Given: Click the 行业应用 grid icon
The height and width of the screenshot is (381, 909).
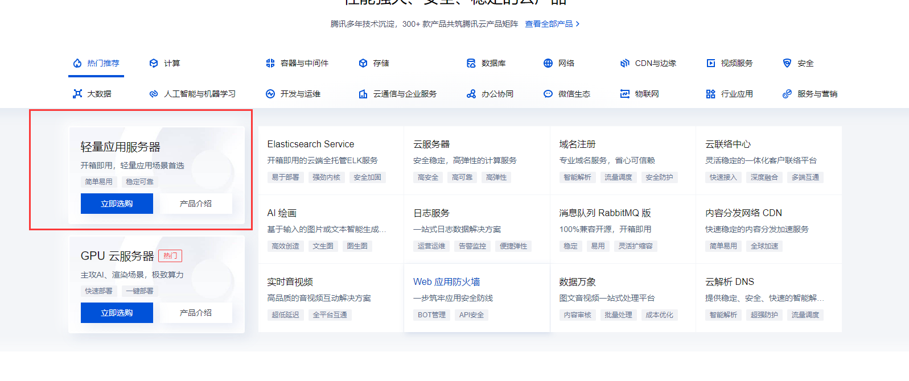Looking at the screenshot, I should pyautogui.click(x=711, y=94).
